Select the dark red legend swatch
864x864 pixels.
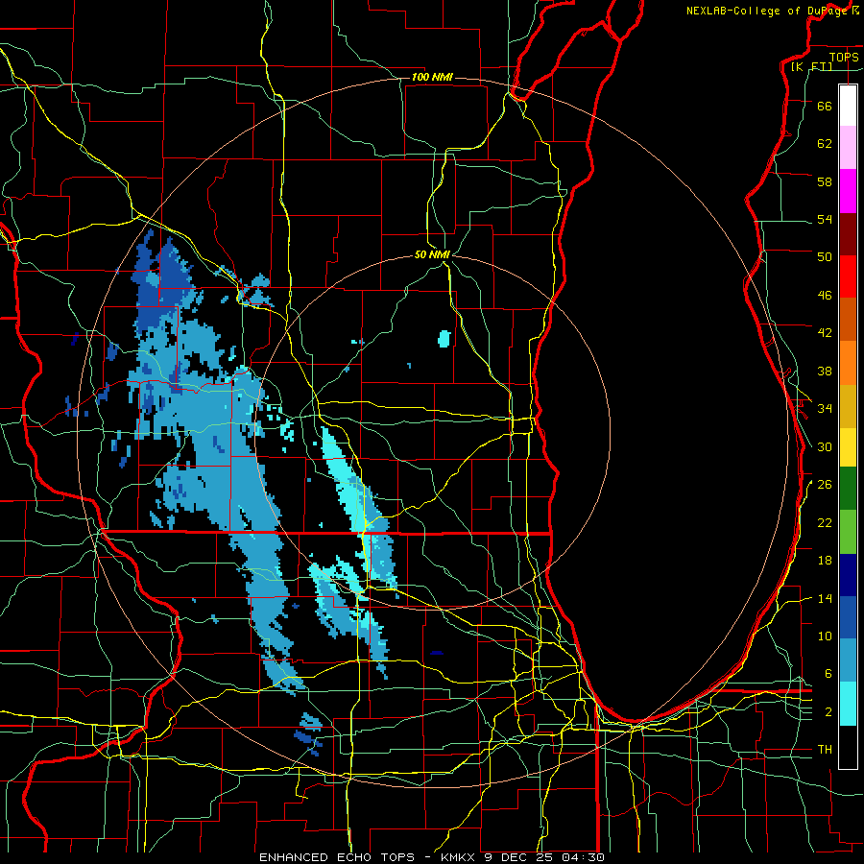tap(848, 234)
